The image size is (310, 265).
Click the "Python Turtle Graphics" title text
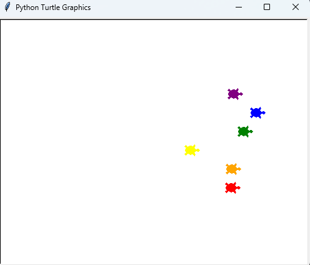tap(53, 7)
